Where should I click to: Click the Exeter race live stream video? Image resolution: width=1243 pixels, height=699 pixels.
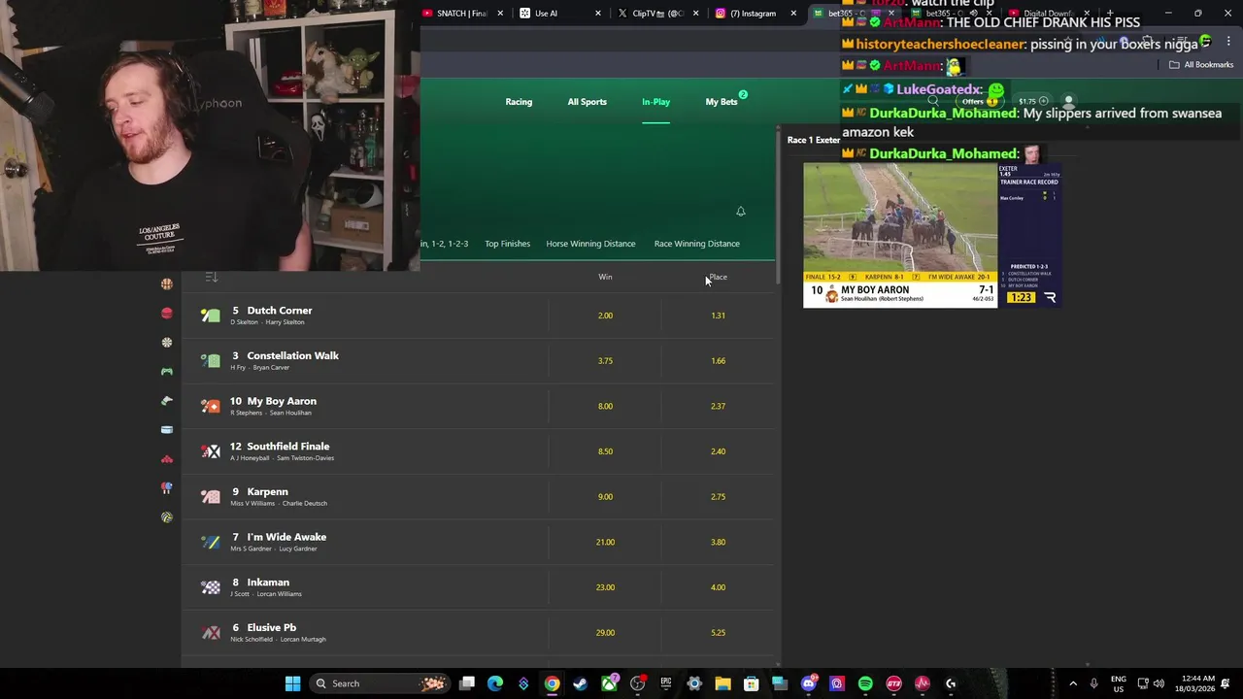click(x=931, y=235)
